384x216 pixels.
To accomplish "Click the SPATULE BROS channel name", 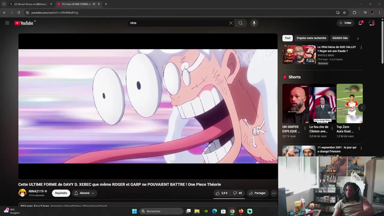I will pyautogui.click(x=325, y=55).
